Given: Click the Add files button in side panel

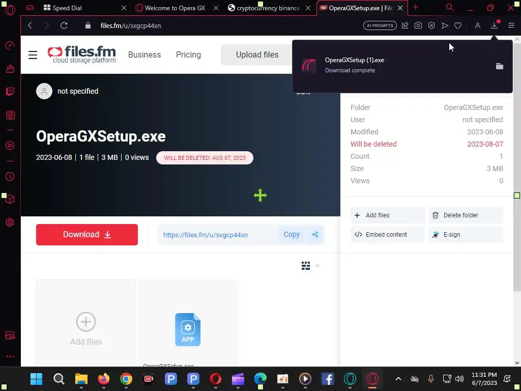Looking at the screenshot, I should tap(387, 215).
